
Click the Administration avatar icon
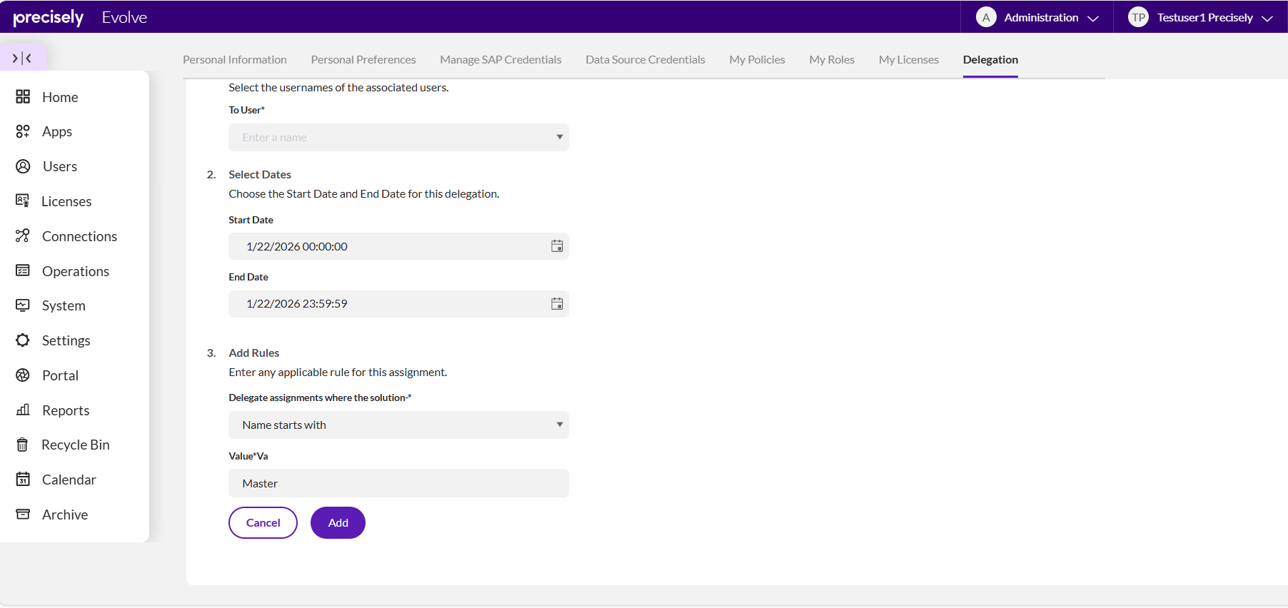(986, 17)
